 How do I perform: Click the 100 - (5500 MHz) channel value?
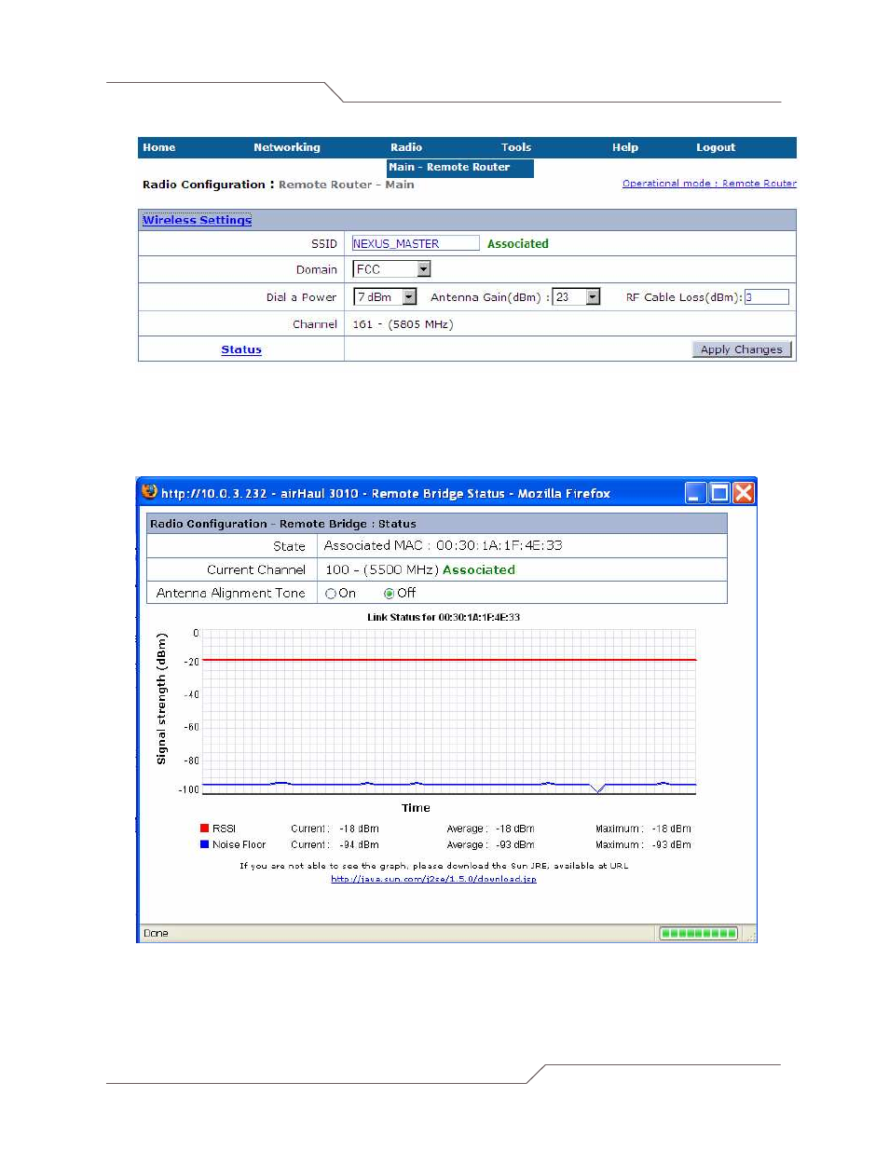click(x=382, y=570)
